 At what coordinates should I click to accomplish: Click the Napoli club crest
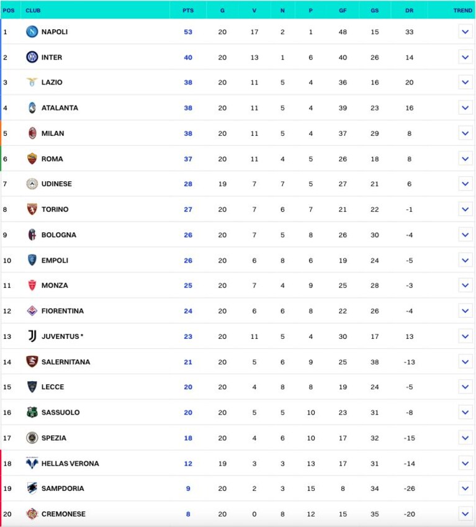[32, 32]
